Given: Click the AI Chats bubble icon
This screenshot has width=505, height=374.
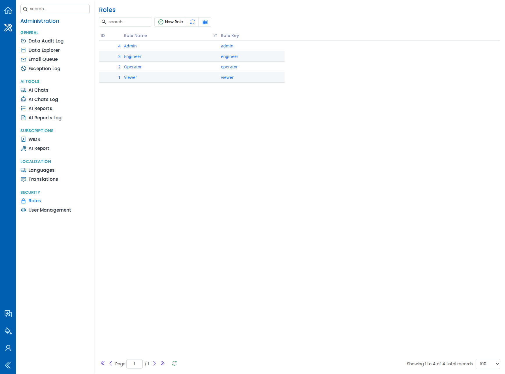Looking at the screenshot, I should (x=24, y=90).
